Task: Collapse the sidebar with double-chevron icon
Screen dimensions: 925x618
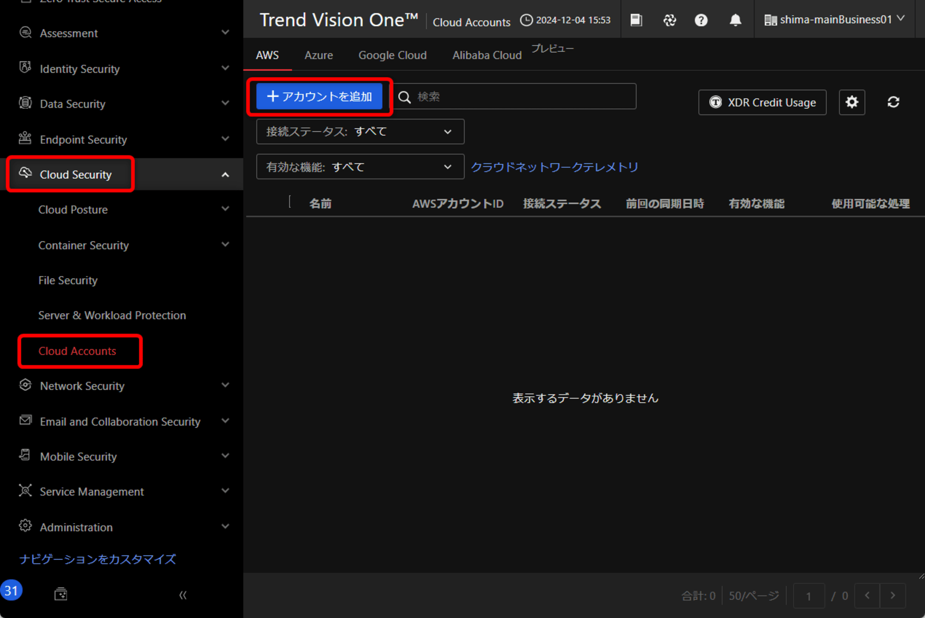Action: tap(183, 595)
